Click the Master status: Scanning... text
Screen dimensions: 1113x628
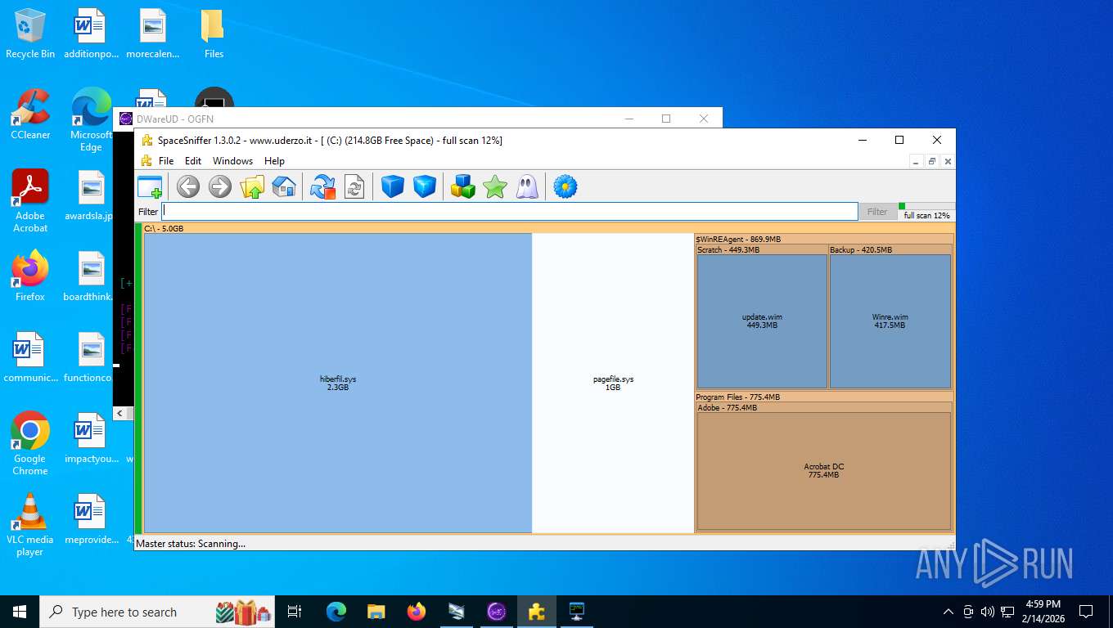[191, 543]
